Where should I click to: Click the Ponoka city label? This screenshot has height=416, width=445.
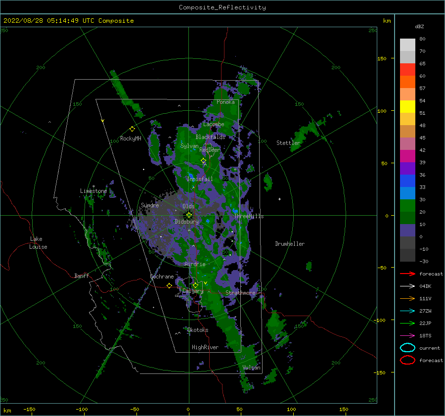tap(225, 102)
